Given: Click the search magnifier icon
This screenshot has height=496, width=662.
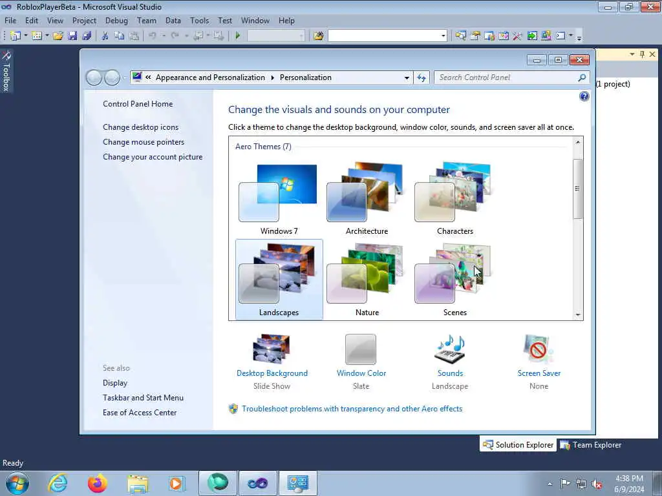Looking at the screenshot, I should [582, 77].
